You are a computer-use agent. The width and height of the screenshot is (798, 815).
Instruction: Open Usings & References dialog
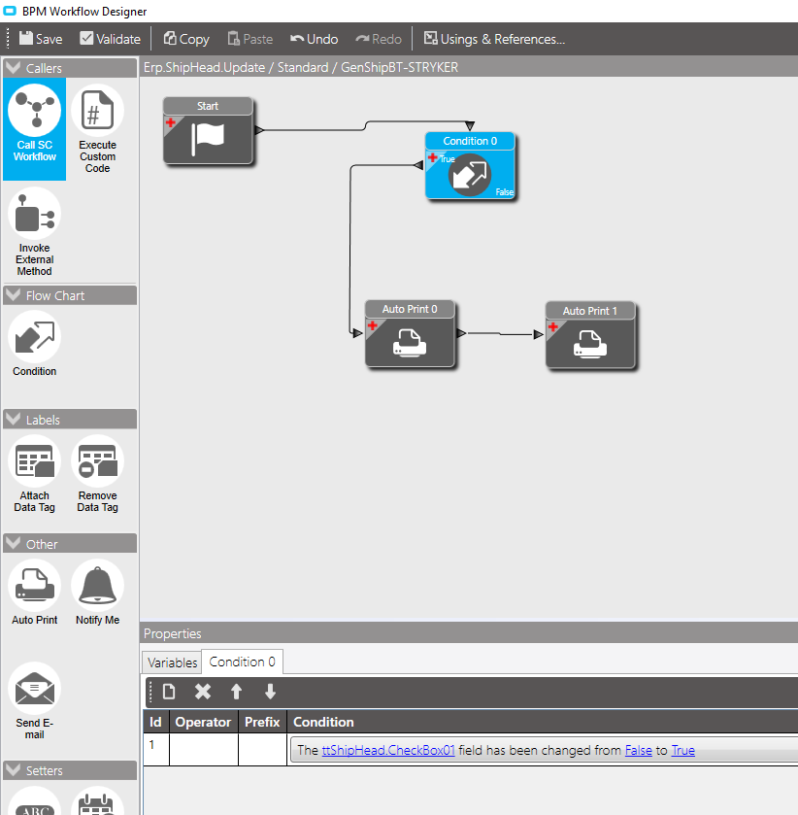pyautogui.click(x=494, y=39)
